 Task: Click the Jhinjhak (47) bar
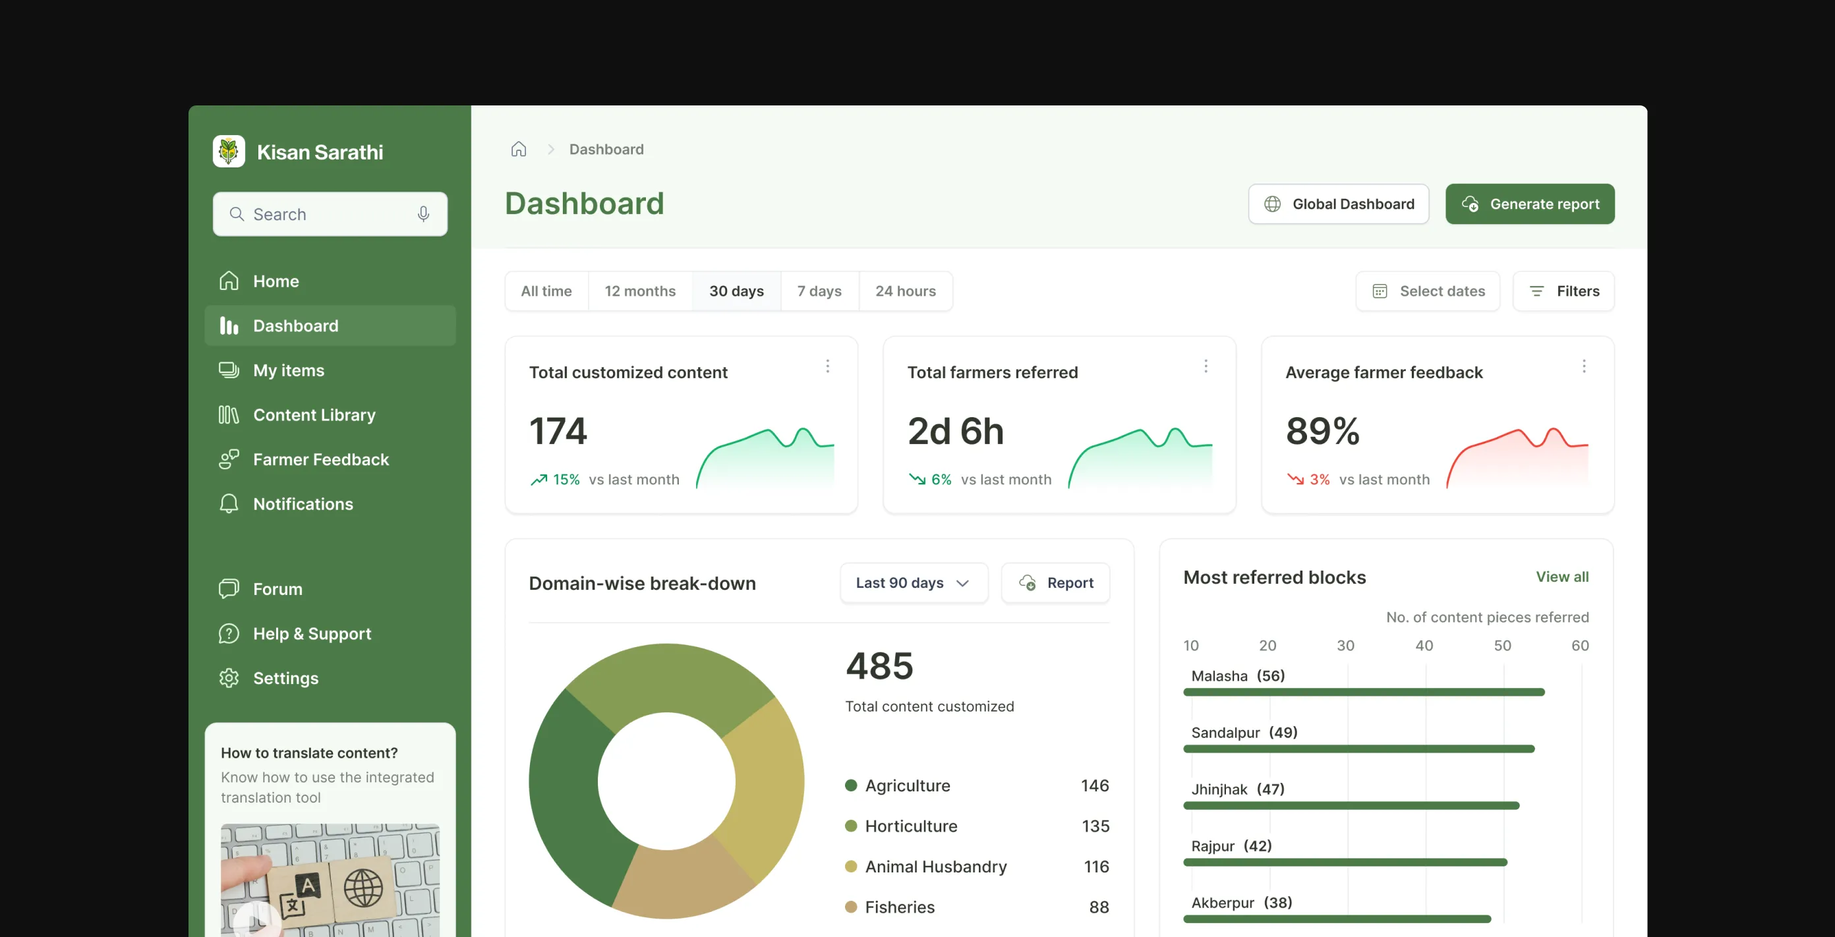(x=1351, y=806)
